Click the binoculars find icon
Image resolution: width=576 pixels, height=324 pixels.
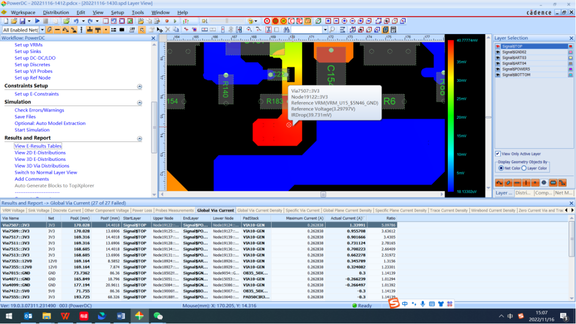286,30
